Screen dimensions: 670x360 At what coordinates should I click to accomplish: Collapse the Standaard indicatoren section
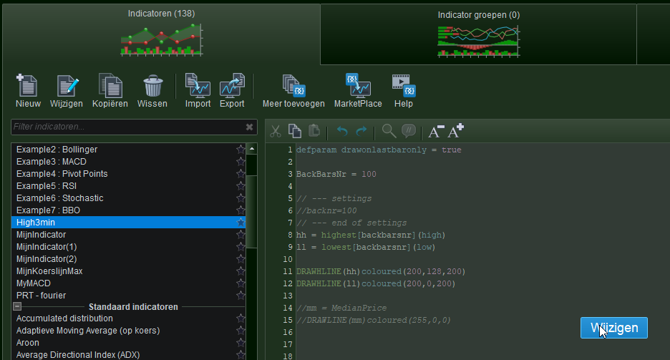pyautogui.click(x=17, y=306)
